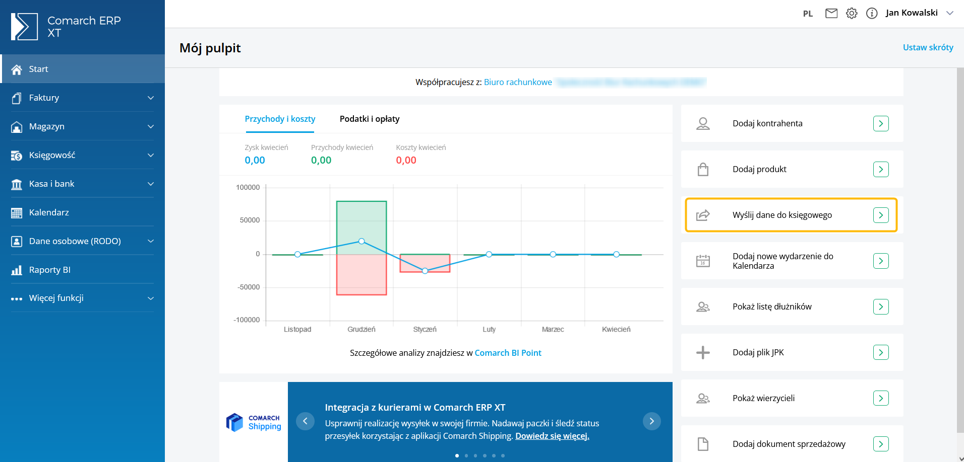Click the Więcej funkcji three-dots icon
Image resolution: width=964 pixels, height=462 pixels.
point(17,298)
